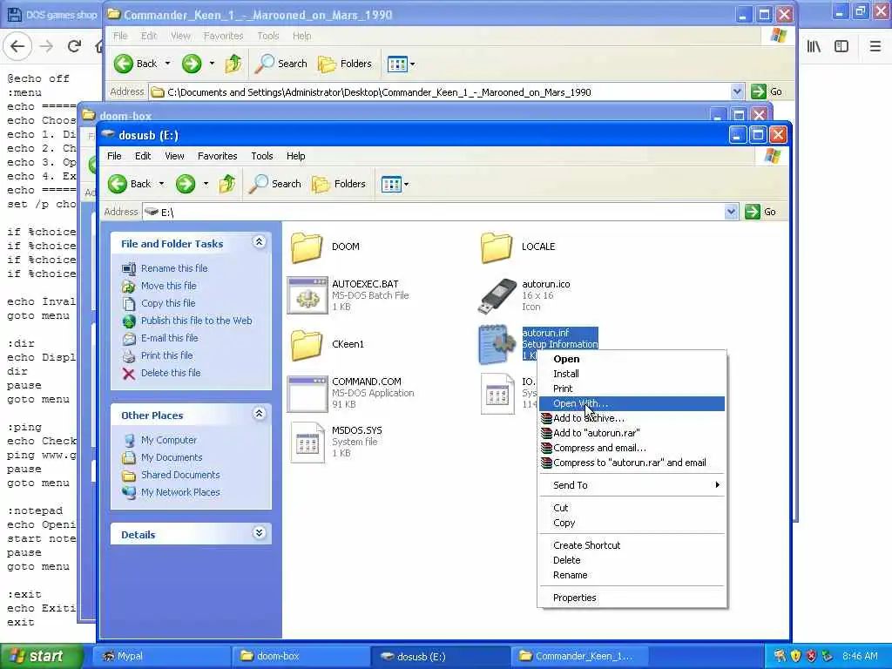Open File menu in dosusb window

114,156
